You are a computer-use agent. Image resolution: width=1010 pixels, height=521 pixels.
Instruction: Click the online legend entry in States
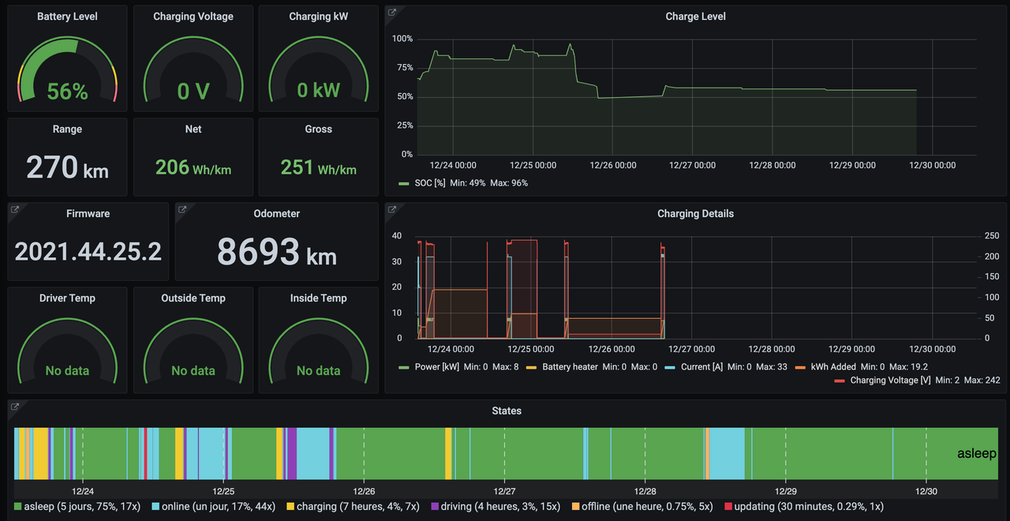(213, 506)
